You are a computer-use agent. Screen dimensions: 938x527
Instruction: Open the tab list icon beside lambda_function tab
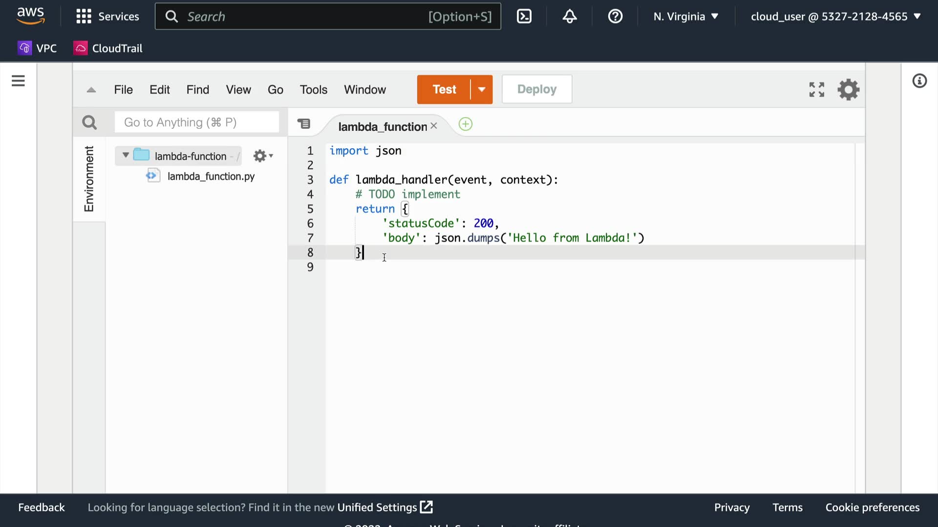(x=304, y=124)
